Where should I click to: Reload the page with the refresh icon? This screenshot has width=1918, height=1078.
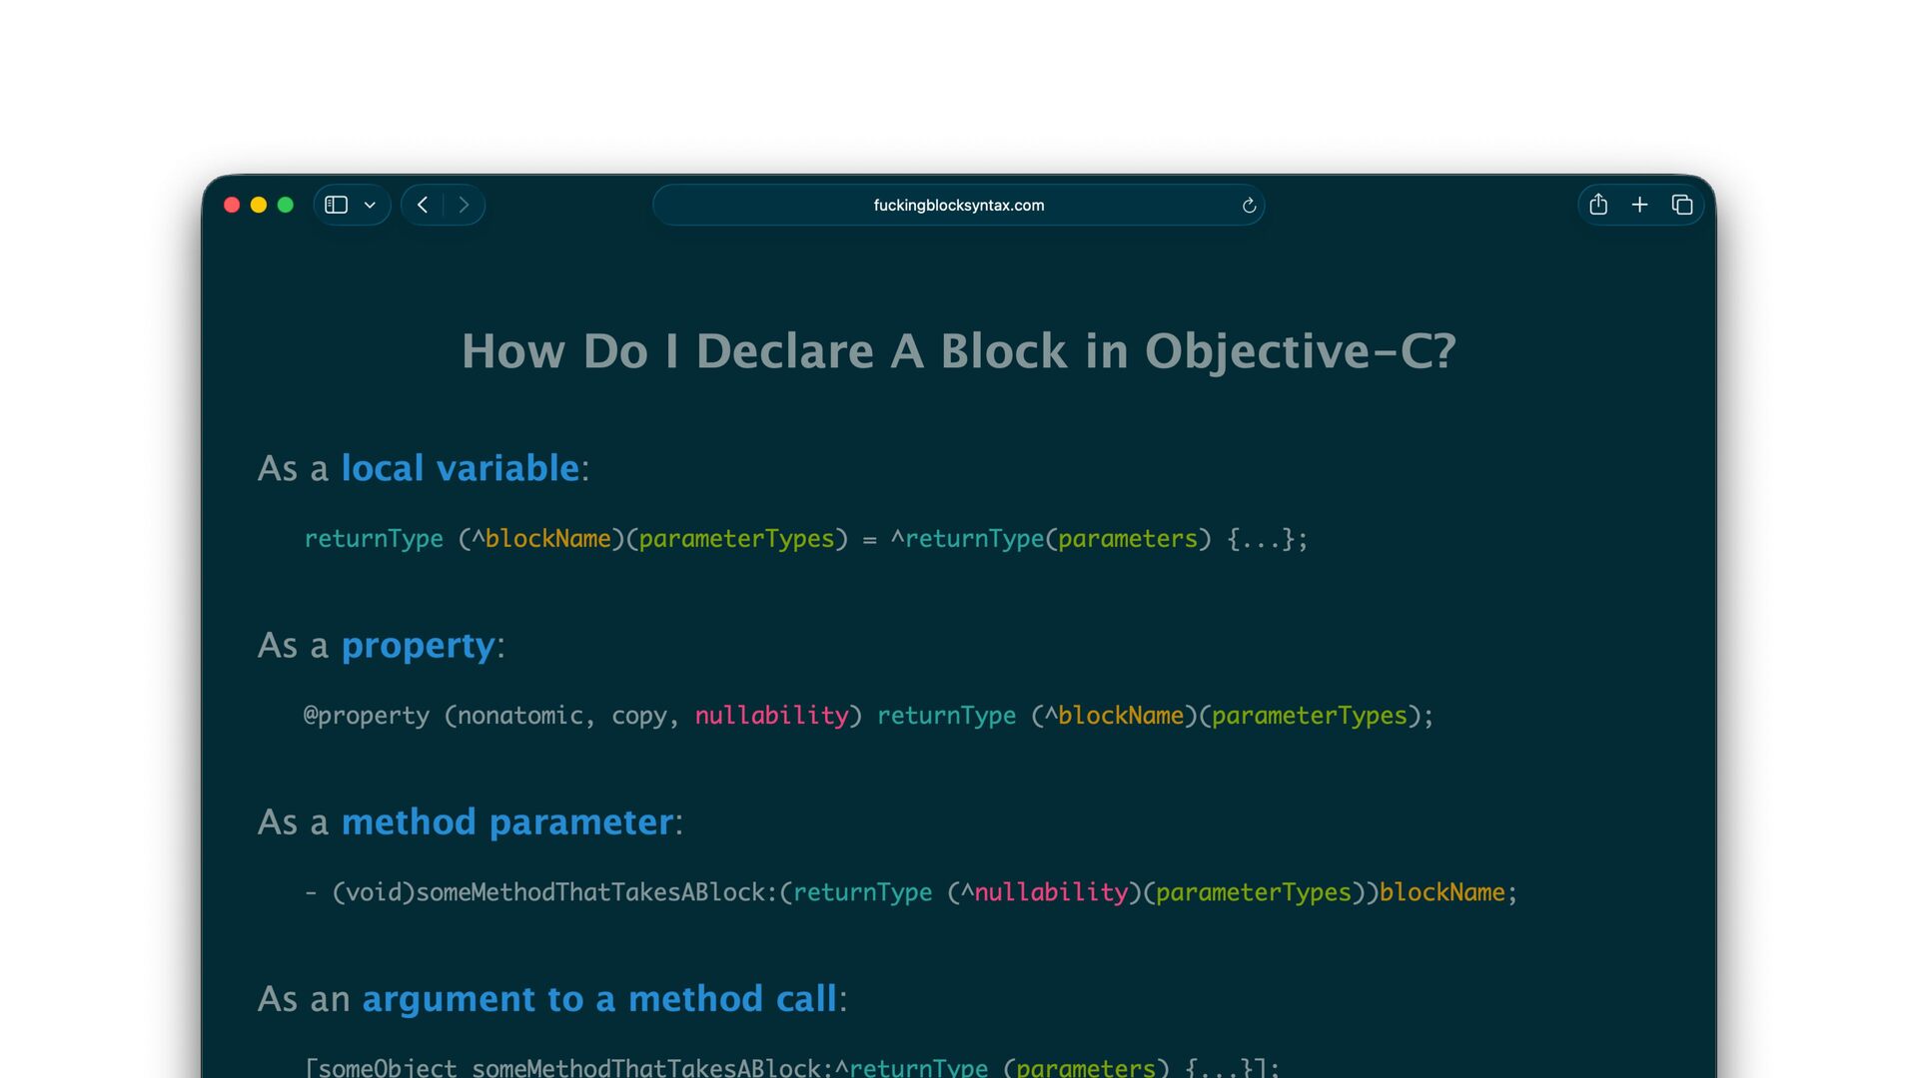(x=1249, y=206)
